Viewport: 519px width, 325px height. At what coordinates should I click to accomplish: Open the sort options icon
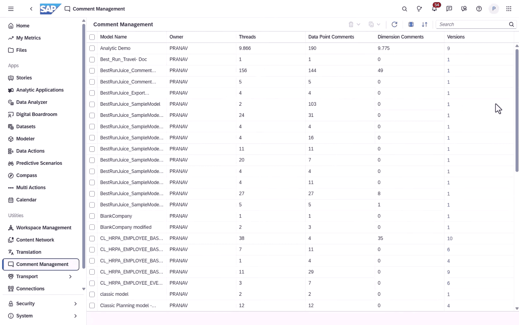tap(424, 24)
